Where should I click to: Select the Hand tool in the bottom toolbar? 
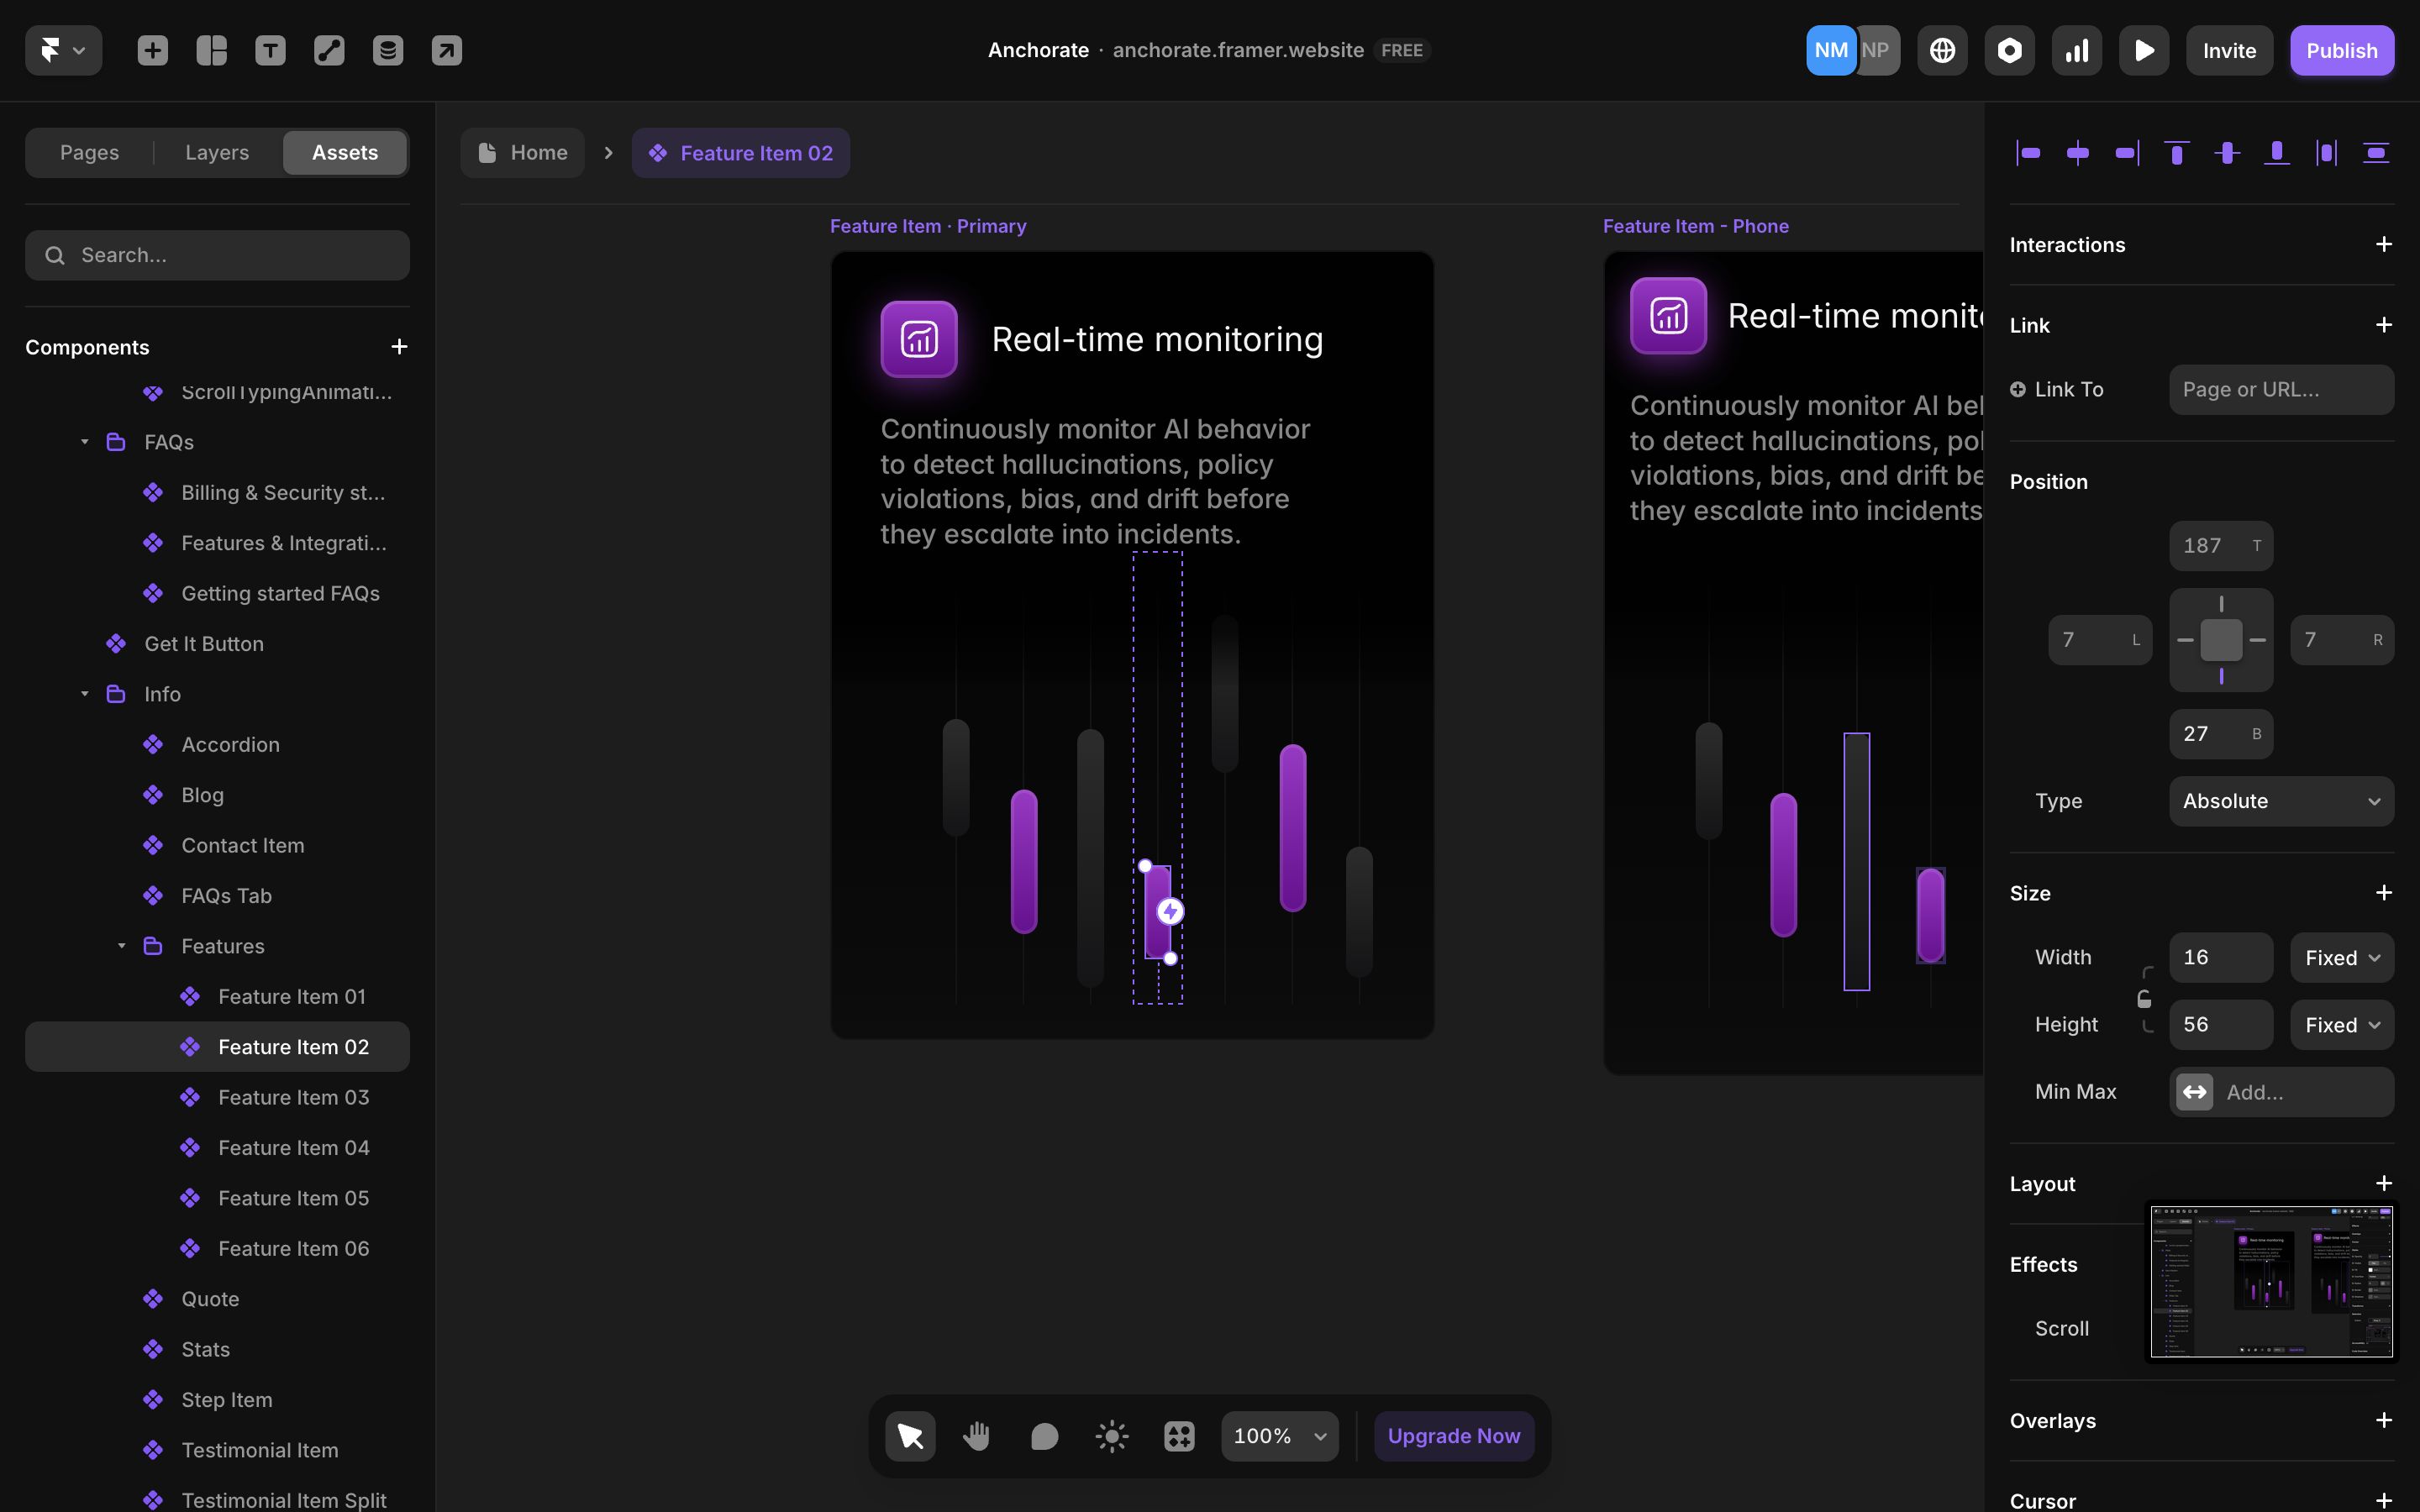click(977, 1435)
